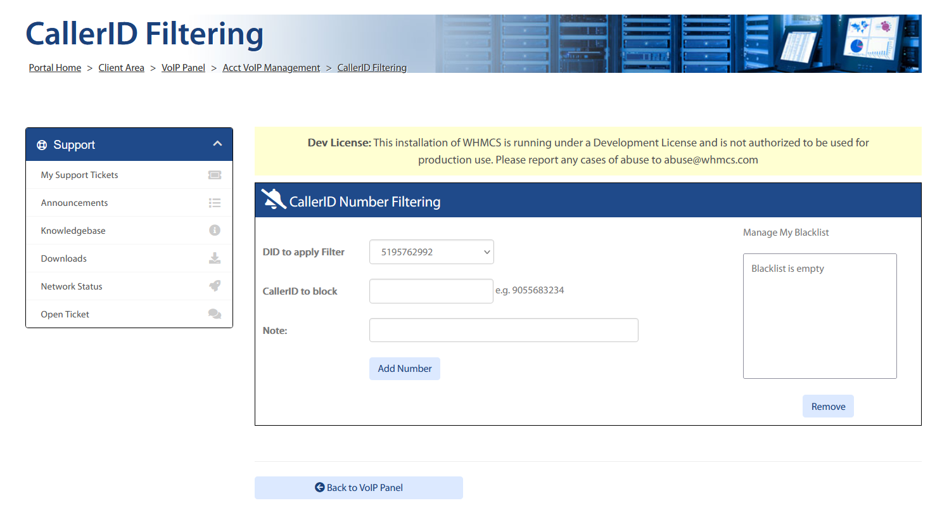
Task: Click the muted bell icon in CallerID header
Action: pos(274,199)
